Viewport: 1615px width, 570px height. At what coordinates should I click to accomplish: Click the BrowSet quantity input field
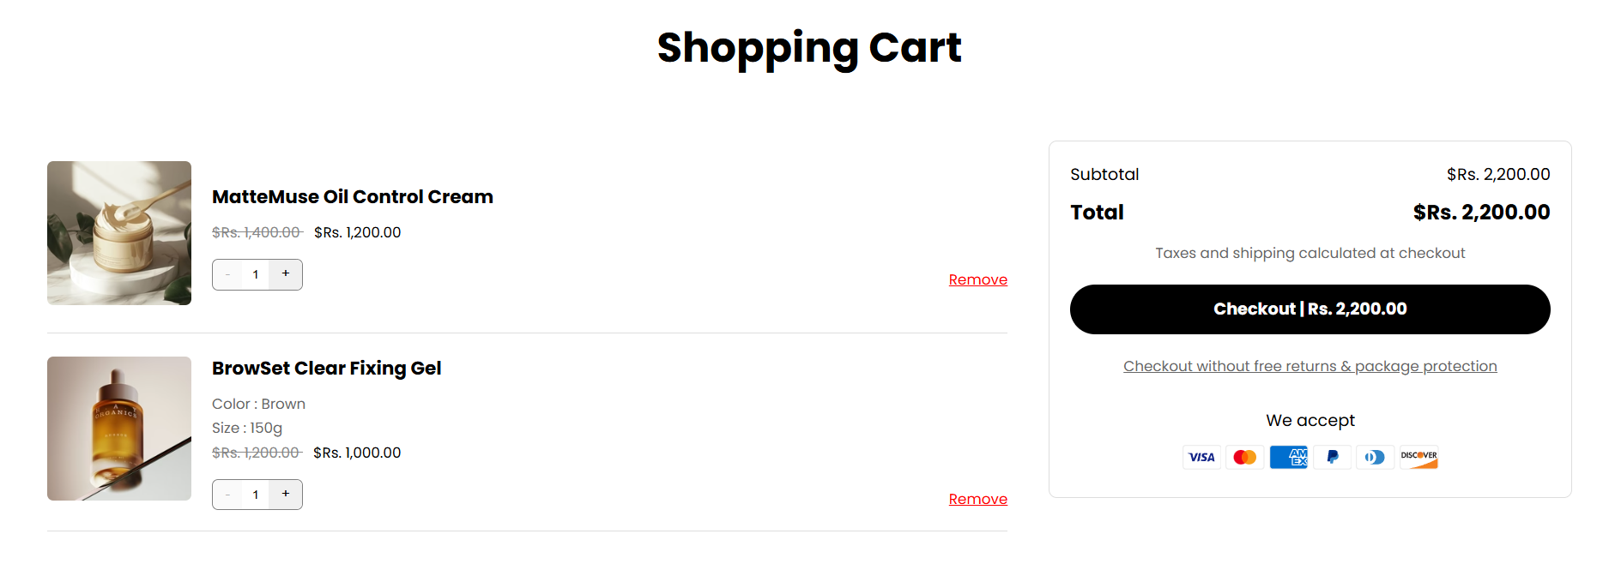click(256, 495)
